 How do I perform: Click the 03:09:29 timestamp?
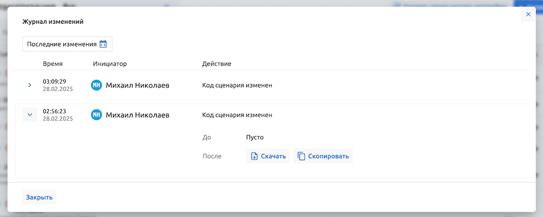point(54,82)
